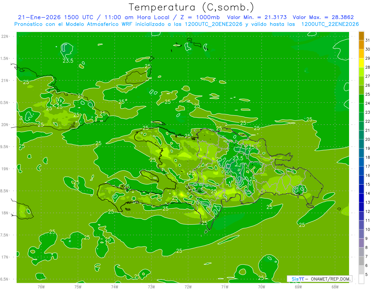Select the 'Valor Min. = 21.3173' value
The width and height of the screenshot is (376, 291).
click(x=257, y=17)
